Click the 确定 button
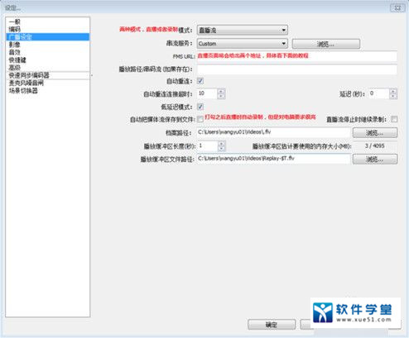Image resolution: width=409 pixels, height=338 pixels. [272, 325]
